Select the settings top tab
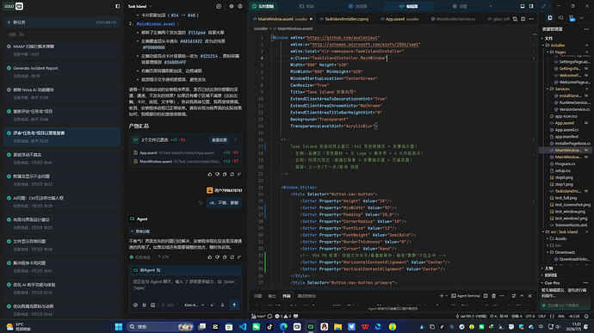Screen dimensions: 594x333 [x=460, y=6]
